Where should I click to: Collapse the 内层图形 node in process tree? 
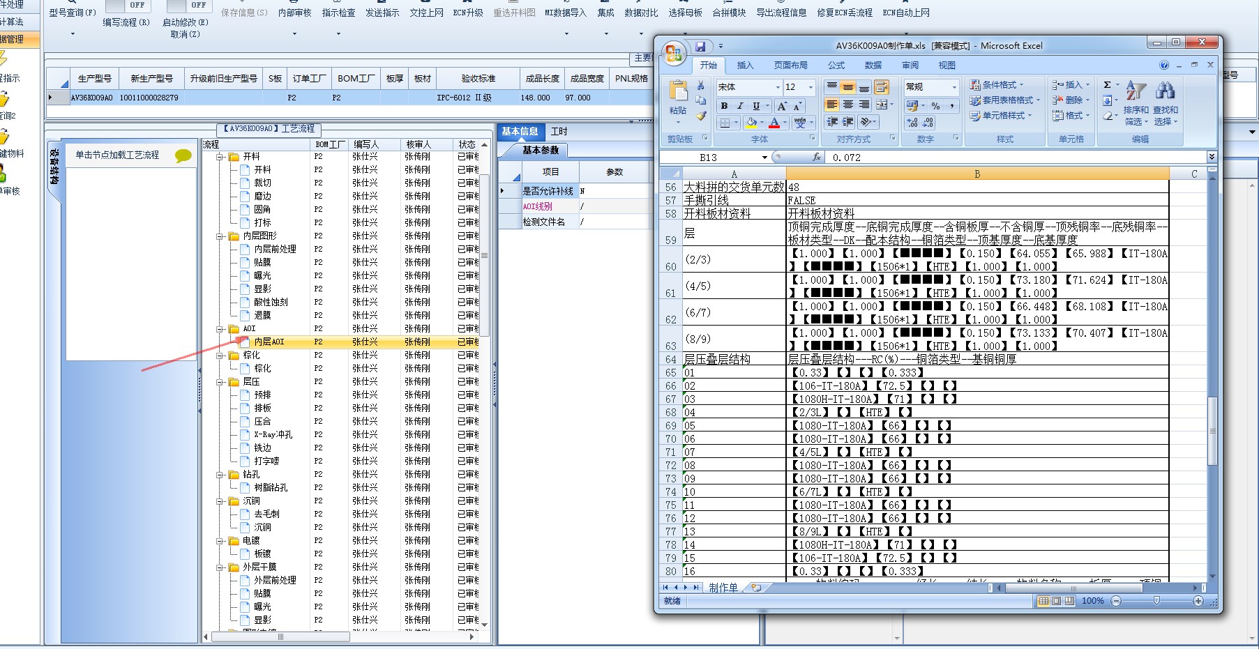220,236
